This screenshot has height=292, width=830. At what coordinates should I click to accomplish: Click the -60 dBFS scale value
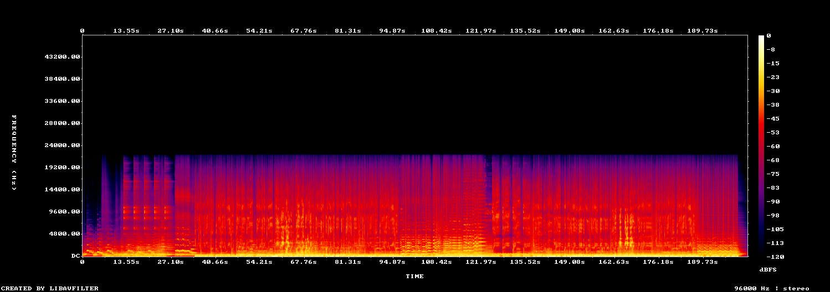pyautogui.click(x=773, y=147)
